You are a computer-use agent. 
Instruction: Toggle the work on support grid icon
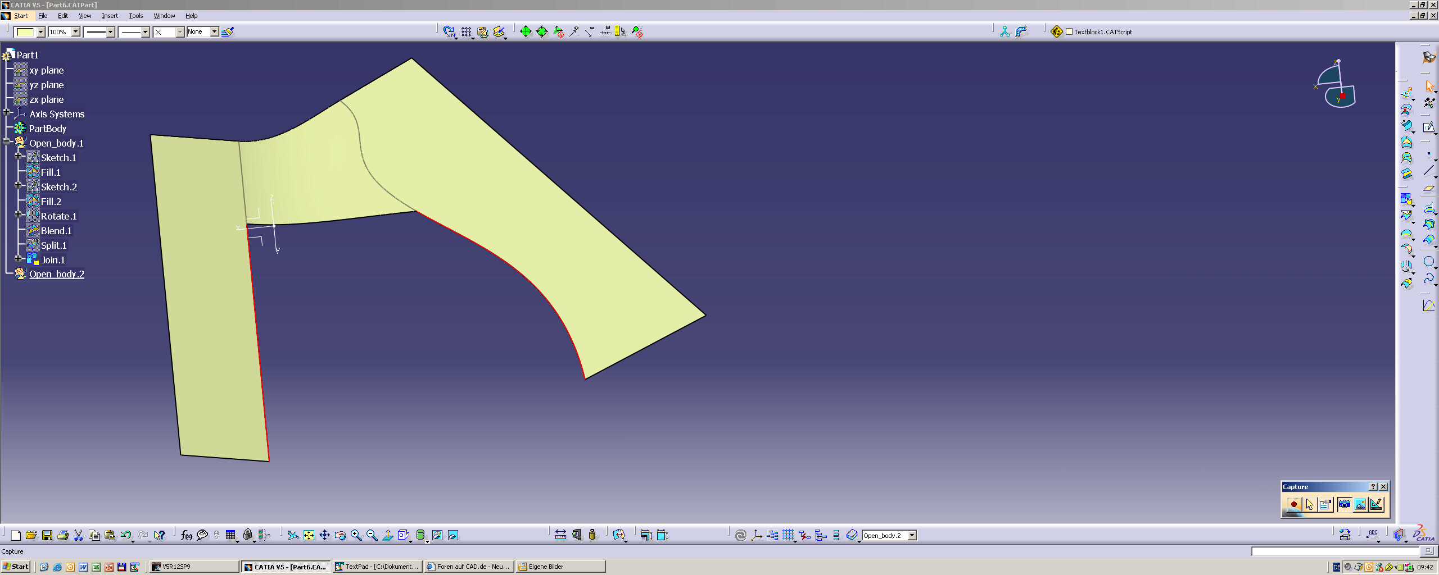(789, 535)
